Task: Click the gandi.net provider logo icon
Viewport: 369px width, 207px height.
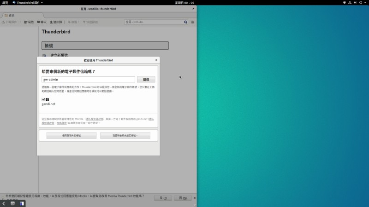Action: pyautogui.click(x=48, y=99)
